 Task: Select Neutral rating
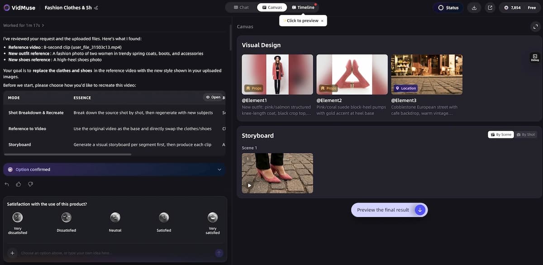[x=115, y=223]
